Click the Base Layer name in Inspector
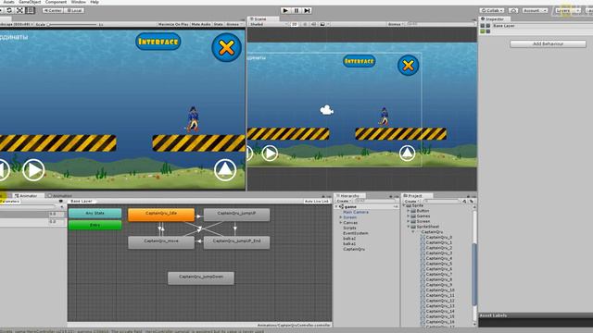The width and height of the screenshot is (593, 333). pyautogui.click(x=504, y=26)
